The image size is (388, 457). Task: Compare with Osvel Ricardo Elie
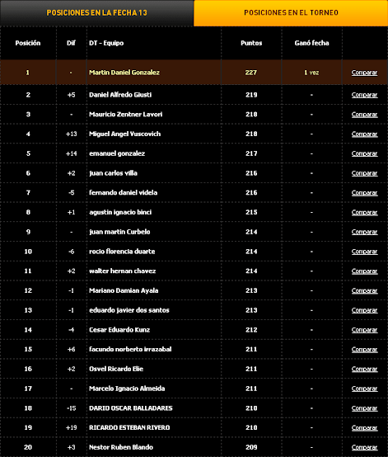coord(364,369)
